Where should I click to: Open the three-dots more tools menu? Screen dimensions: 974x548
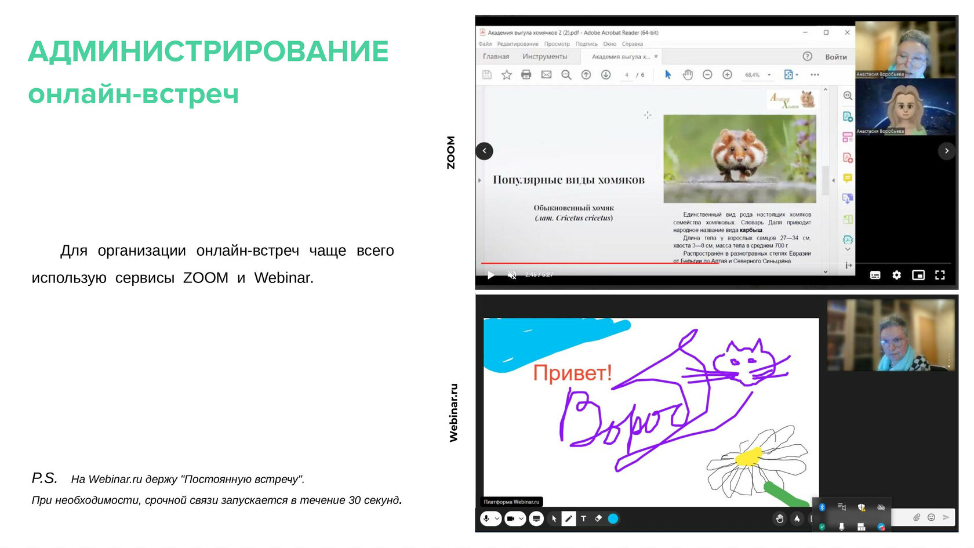click(x=815, y=75)
